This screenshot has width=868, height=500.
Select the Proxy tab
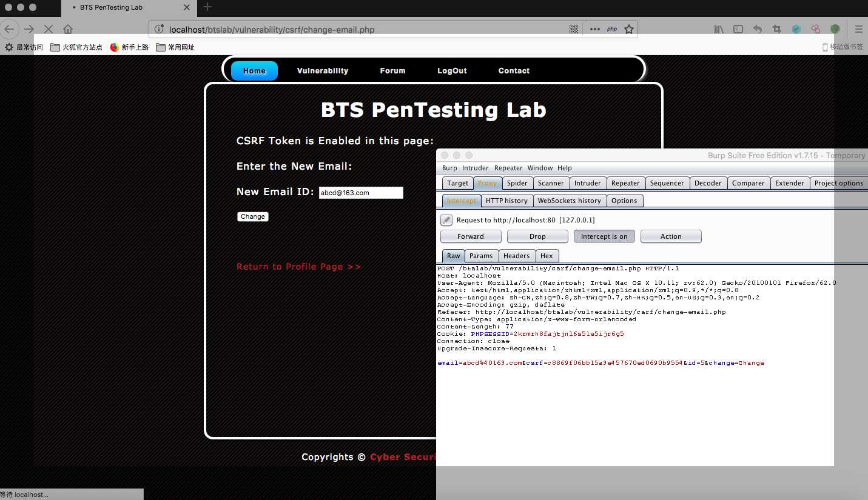point(487,183)
